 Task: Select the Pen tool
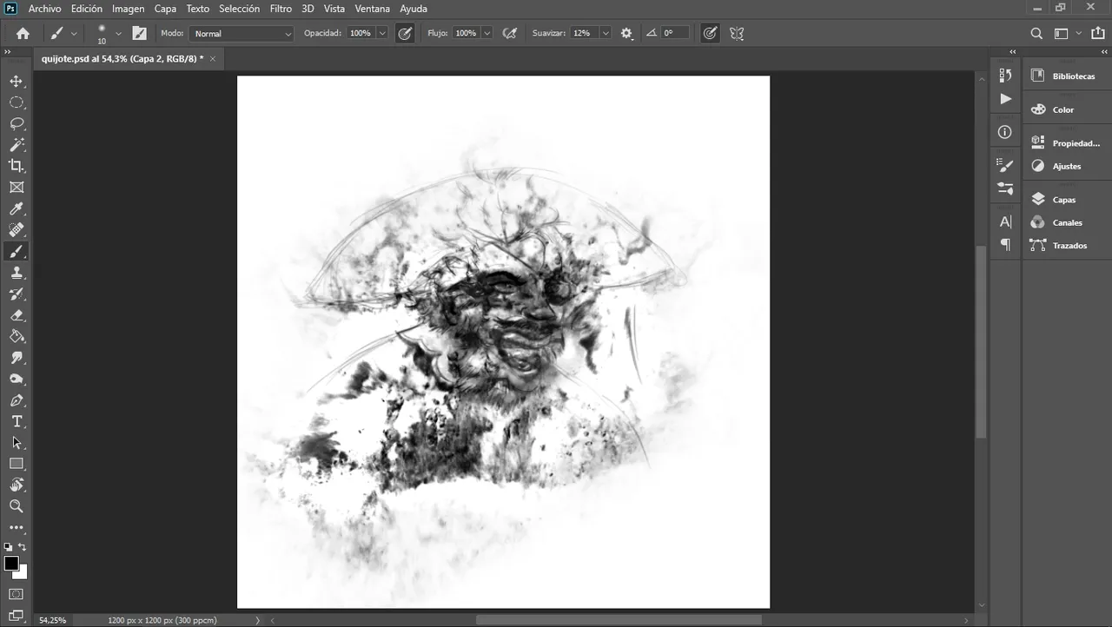[x=17, y=400]
